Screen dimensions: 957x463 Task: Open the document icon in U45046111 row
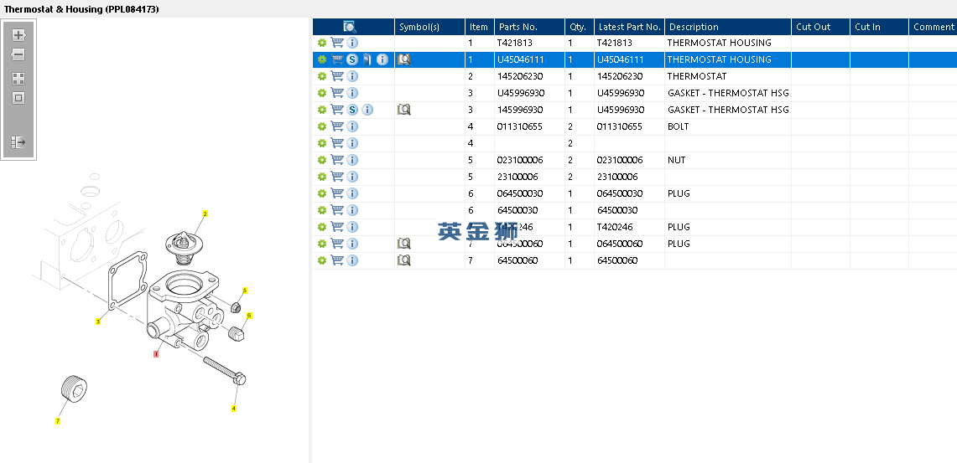367,59
